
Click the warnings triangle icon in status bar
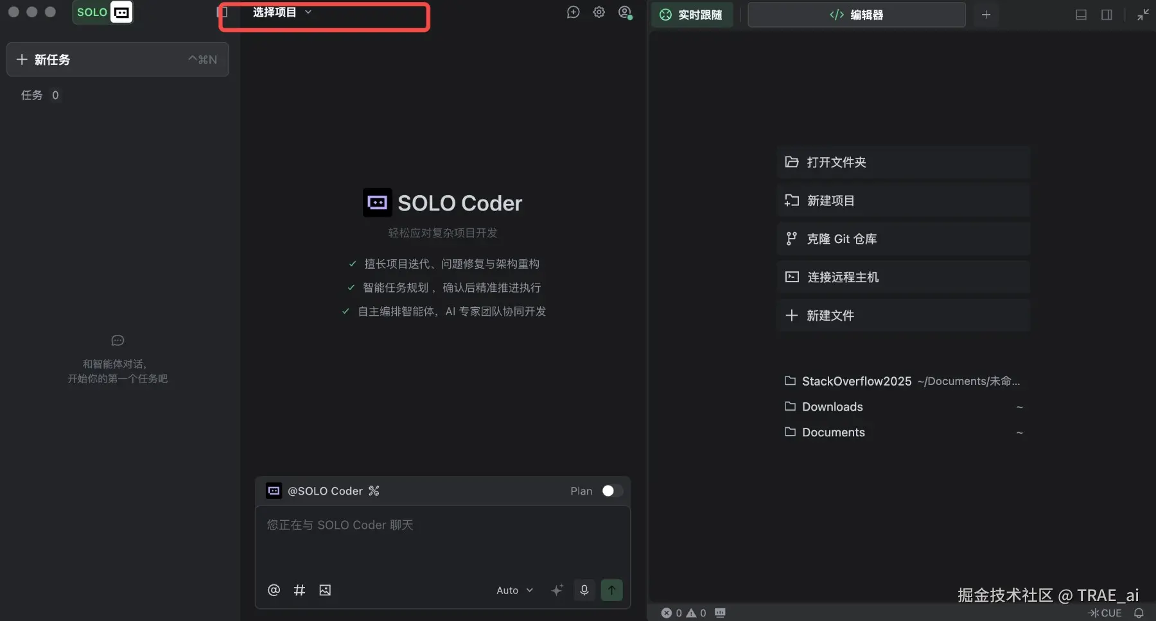691,613
